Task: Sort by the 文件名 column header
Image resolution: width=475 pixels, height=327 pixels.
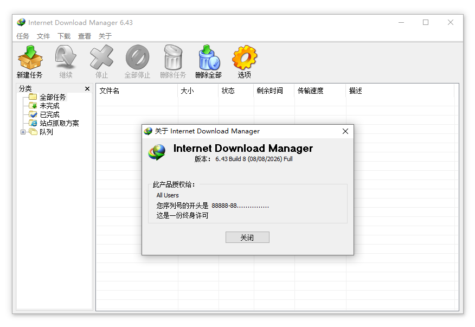Action: point(137,91)
